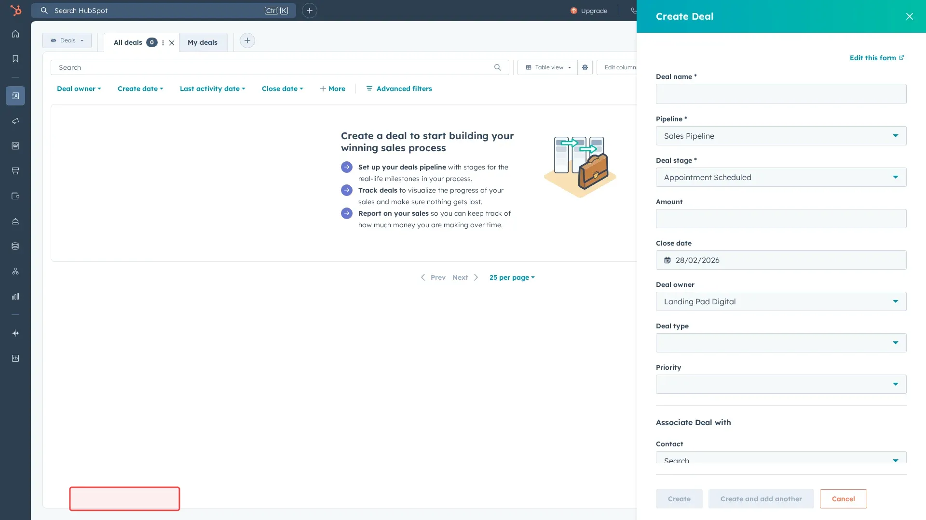926x520 pixels.
Task: Open the Reporting bar chart icon
Action: click(x=15, y=296)
